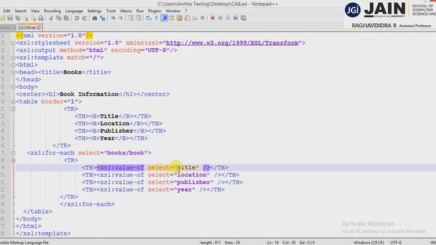The image size is (436, 245).
Task: Open Find with the binoculars icon
Action: pos(95,18)
